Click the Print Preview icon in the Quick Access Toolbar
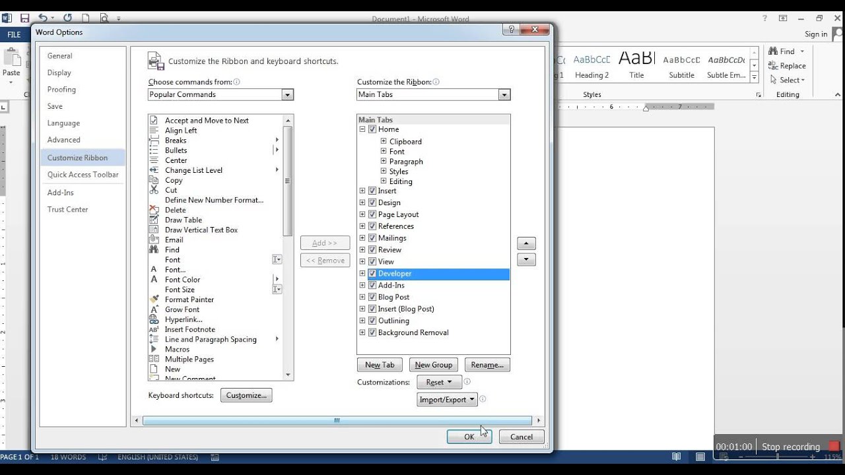 click(x=104, y=18)
